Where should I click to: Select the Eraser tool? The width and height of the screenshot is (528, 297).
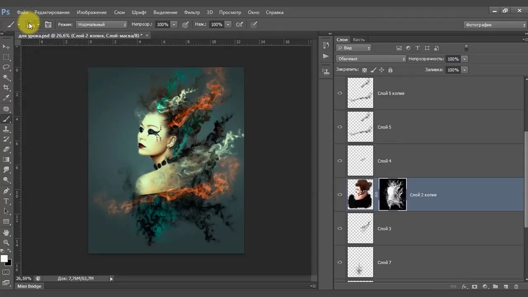pos(6,149)
